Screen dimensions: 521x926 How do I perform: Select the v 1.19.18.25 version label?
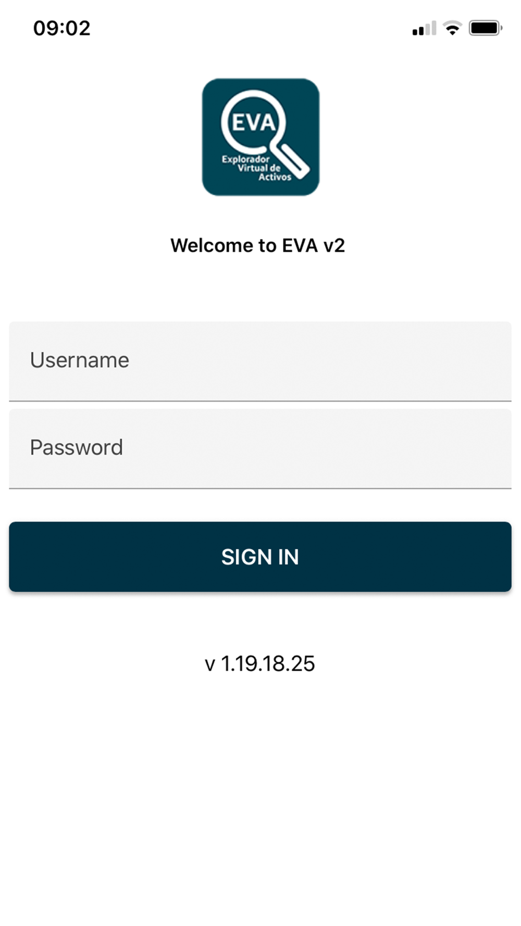pos(260,664)
